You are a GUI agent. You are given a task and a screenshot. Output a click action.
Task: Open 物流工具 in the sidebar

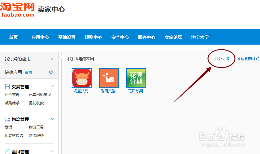(x=36, y=127)
